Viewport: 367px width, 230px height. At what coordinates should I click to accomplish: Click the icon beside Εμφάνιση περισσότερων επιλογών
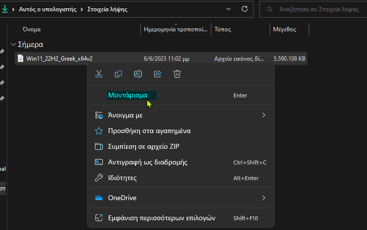tap(99, 218)
